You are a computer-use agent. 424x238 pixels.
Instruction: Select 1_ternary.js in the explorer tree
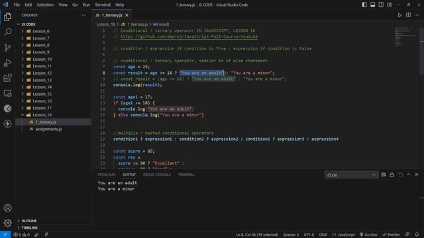(x=53, y=122)
